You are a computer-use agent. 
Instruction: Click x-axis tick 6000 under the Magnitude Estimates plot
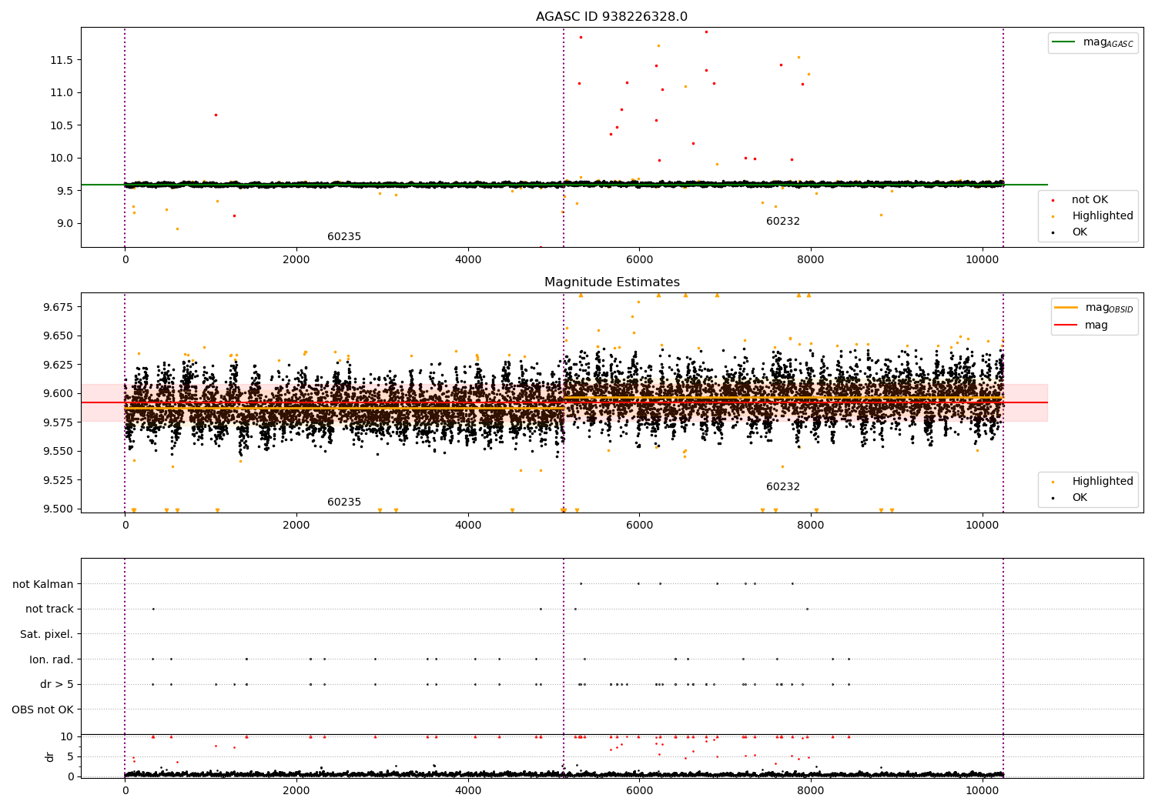pos(639,526)
